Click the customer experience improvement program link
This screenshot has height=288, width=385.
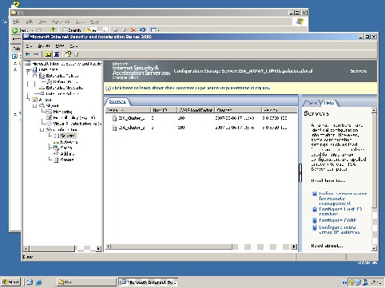(191, 88)
